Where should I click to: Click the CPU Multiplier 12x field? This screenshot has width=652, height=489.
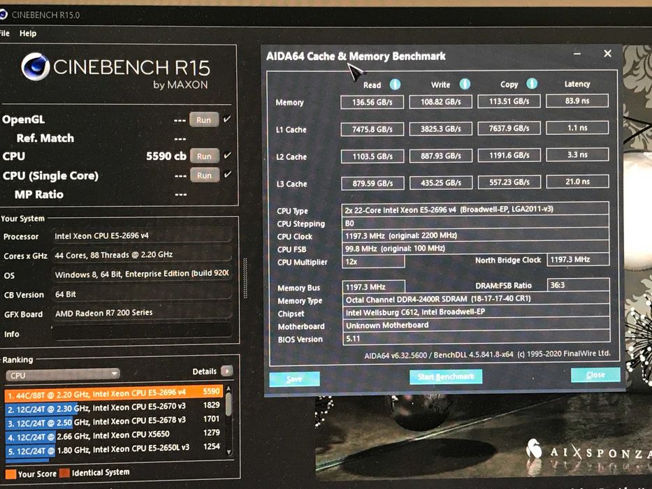373,261
